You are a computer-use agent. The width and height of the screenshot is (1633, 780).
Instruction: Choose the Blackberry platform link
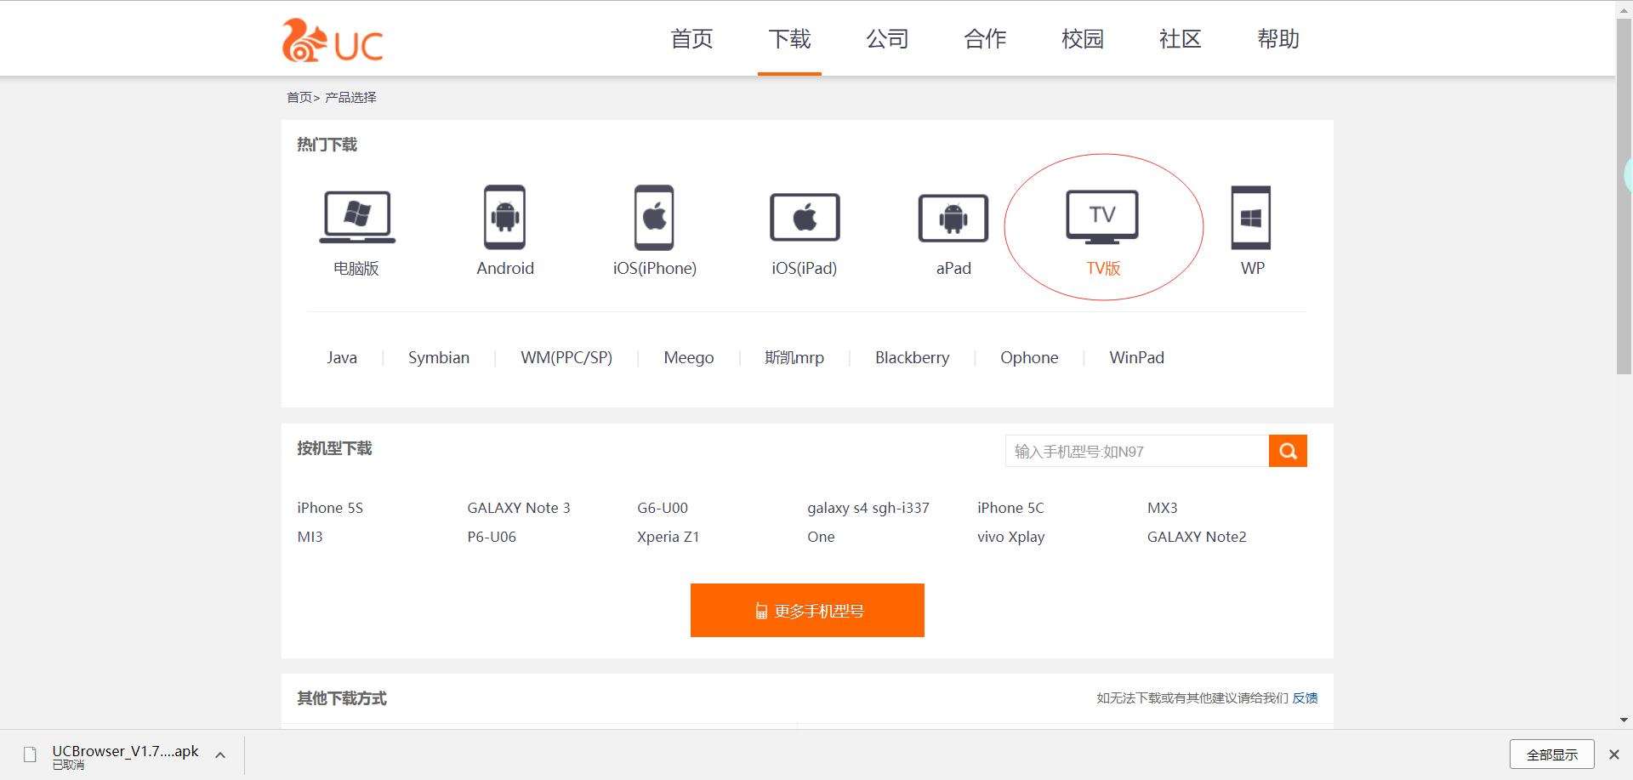pos(913,358)
